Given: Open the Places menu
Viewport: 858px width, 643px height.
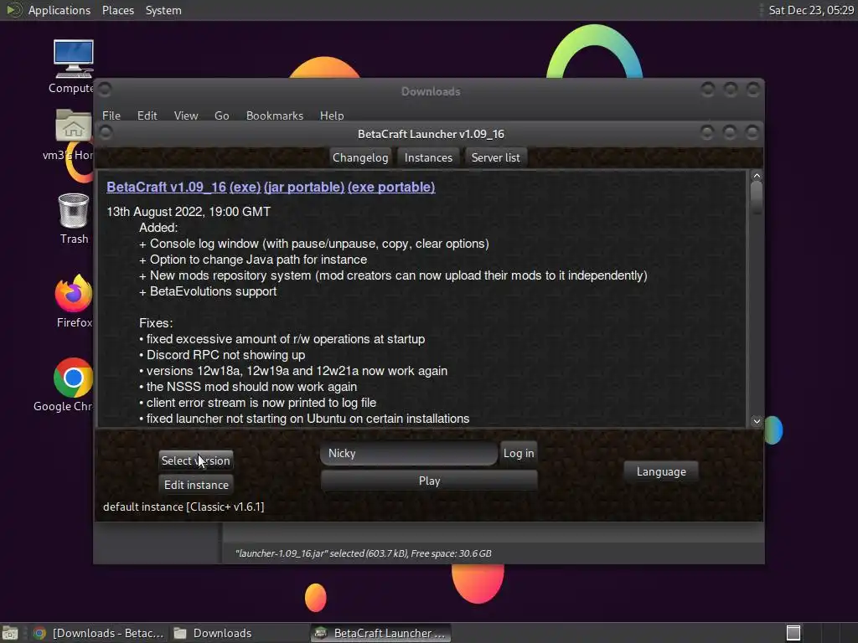Looking at the screenshot, I should click(117, 10).
